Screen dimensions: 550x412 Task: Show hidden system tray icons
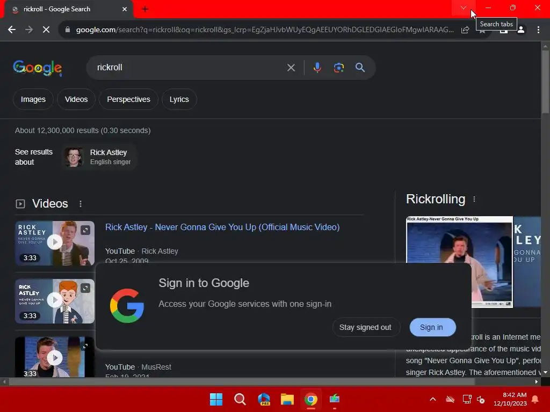coord(433,399)
